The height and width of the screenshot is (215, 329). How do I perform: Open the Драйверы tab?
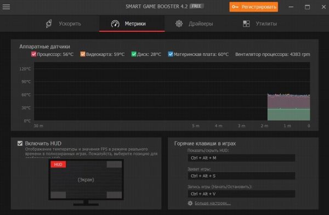(194, 24)
